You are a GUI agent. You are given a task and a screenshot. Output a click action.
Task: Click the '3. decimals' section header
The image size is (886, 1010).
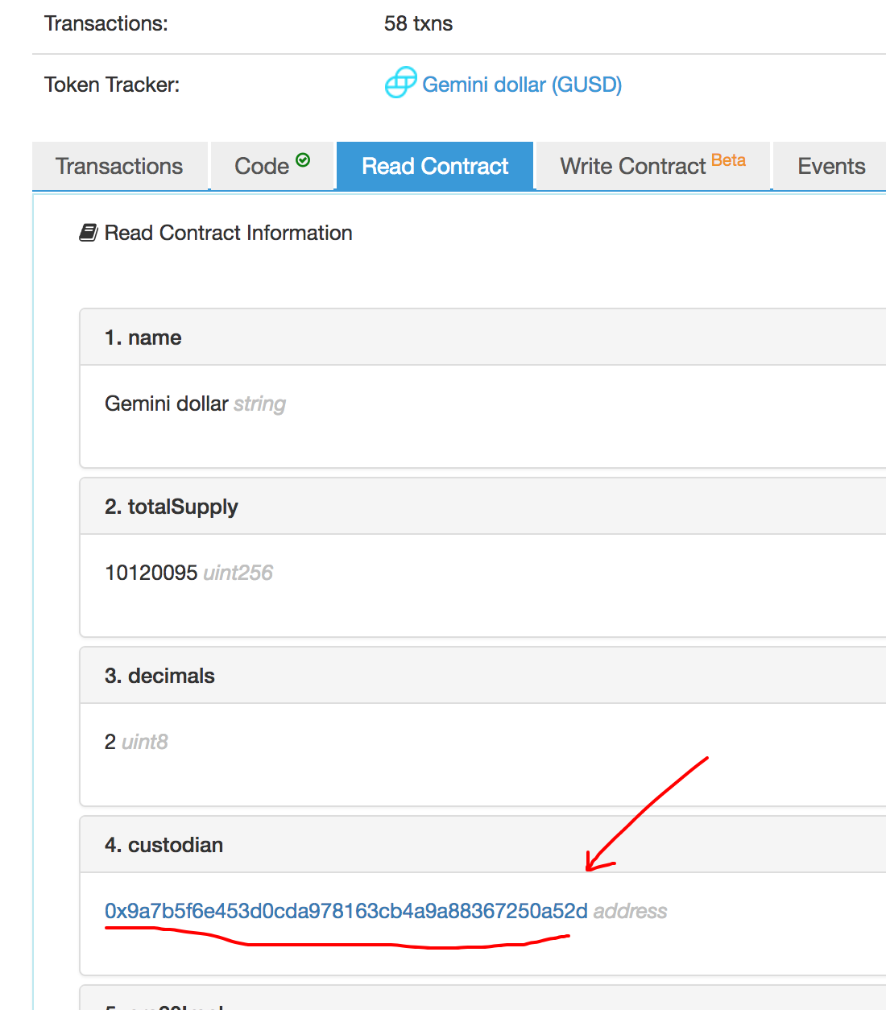click(483, 676)
